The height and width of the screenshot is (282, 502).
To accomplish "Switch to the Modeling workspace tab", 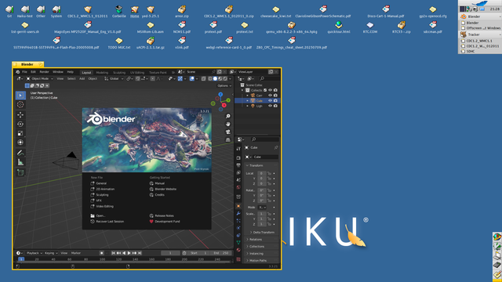I will coord(102,73).
